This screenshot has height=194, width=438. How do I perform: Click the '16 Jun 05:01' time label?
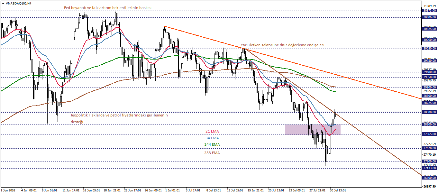click(x=91, y=190)
